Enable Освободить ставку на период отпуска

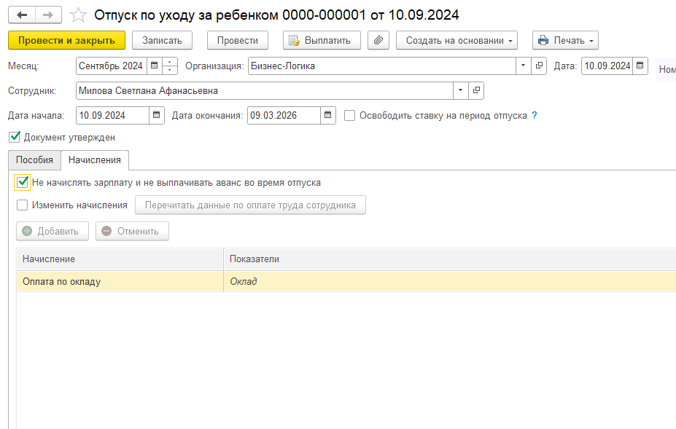point(349,115)
